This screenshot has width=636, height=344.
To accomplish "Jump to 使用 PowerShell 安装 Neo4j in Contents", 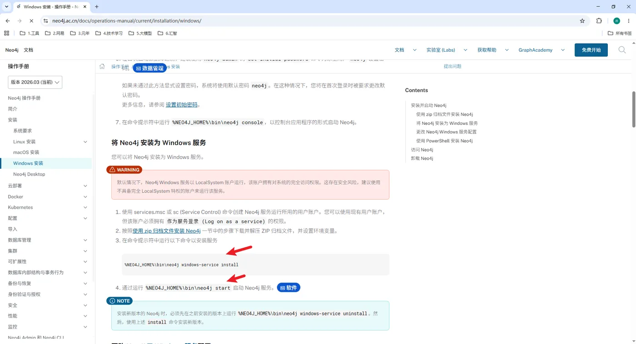I will tap(444, 141).
